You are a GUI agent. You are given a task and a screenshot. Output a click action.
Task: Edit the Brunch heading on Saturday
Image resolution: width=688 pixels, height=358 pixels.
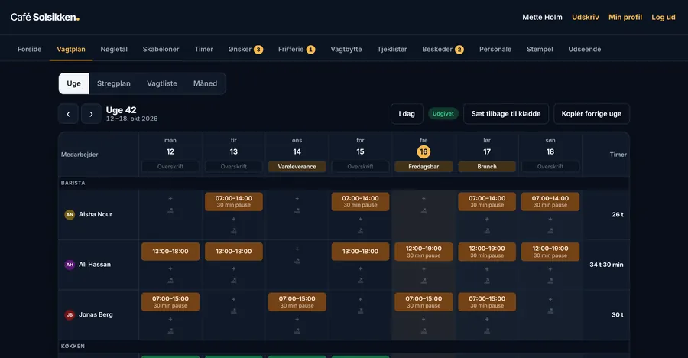tap(487, 167)
